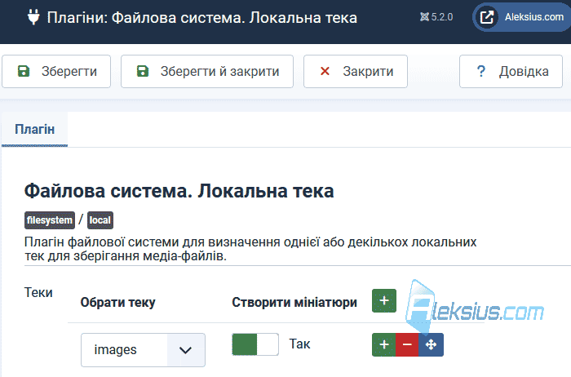Remove the images row with minus
Viewport: 571px width, 377px height.
(407, 344)
